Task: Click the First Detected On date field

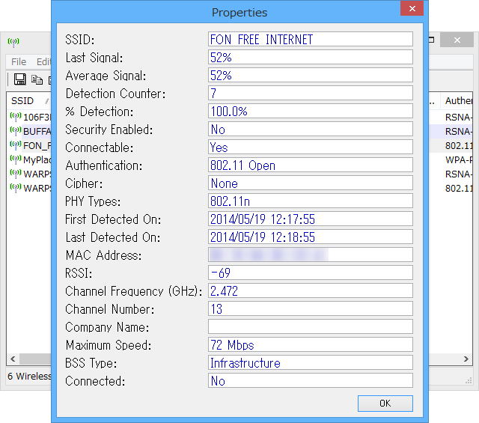Action: [311, 219]
